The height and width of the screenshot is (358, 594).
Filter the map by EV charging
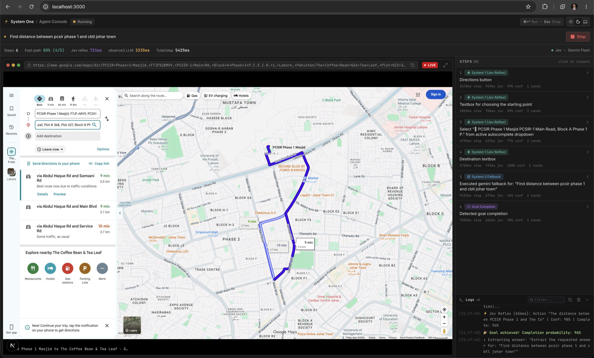tap(216, 96)
